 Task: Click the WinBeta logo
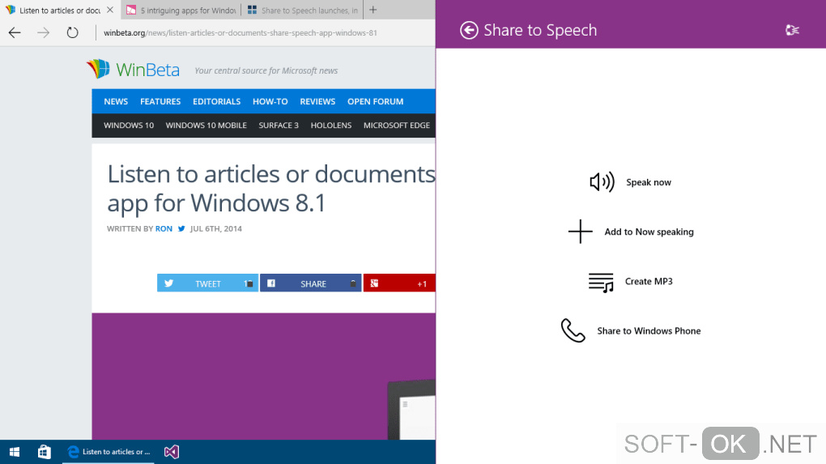133,70
